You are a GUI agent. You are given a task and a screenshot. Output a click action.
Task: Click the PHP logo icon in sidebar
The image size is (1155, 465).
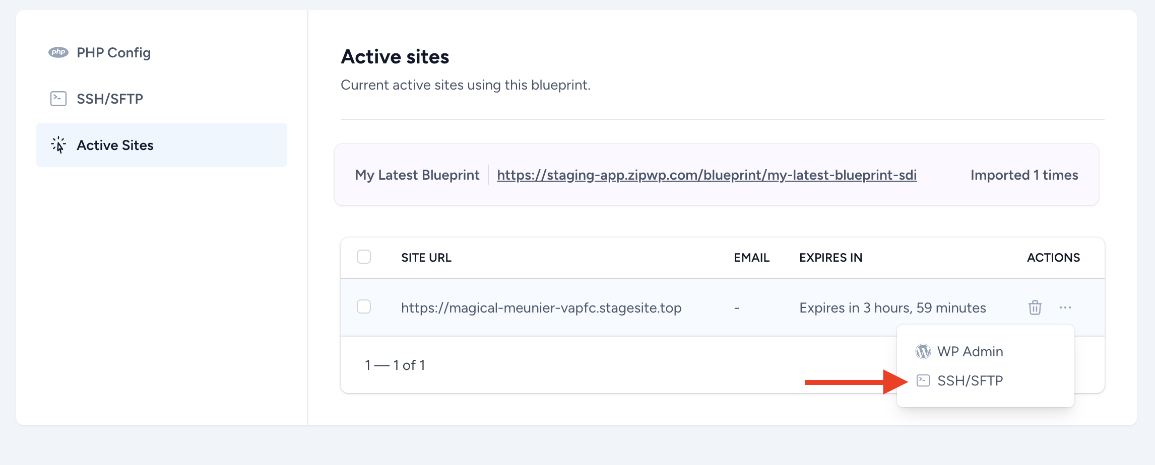click(x=58, y=52)
